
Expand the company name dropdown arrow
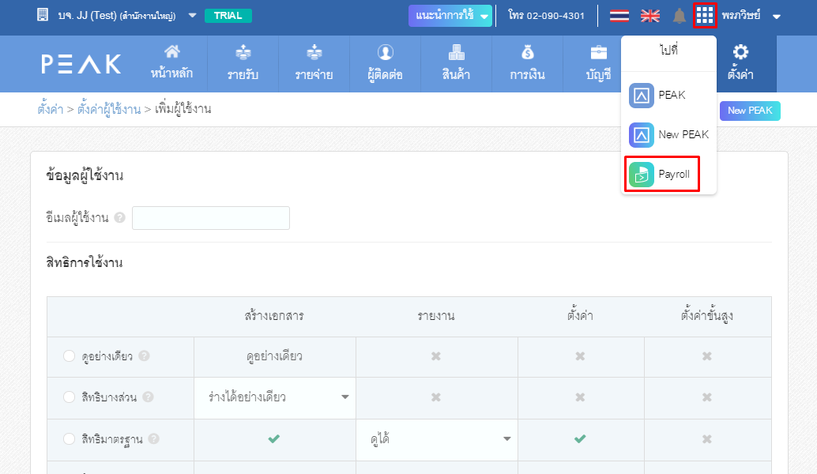[192, 16]
